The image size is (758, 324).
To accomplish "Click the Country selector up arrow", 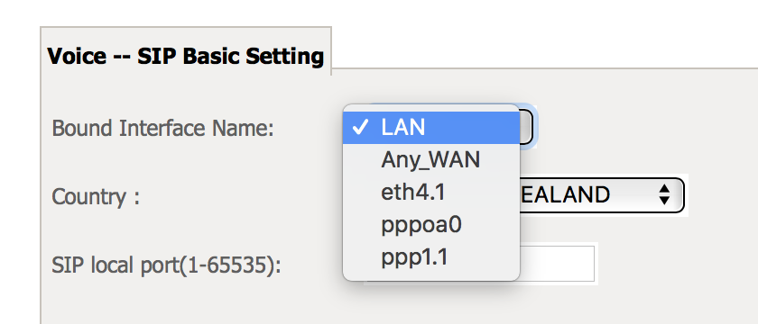I will coord(665,188).
